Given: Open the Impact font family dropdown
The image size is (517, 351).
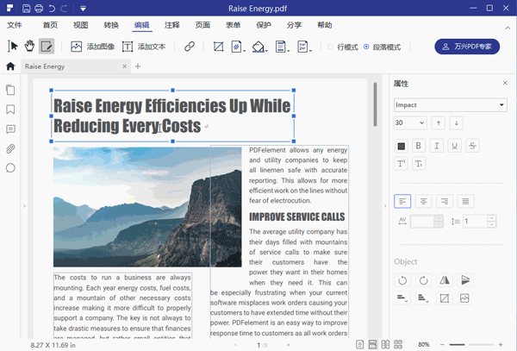Looking at the screenshot, I should pyautogui.click(x=449, y=105).
